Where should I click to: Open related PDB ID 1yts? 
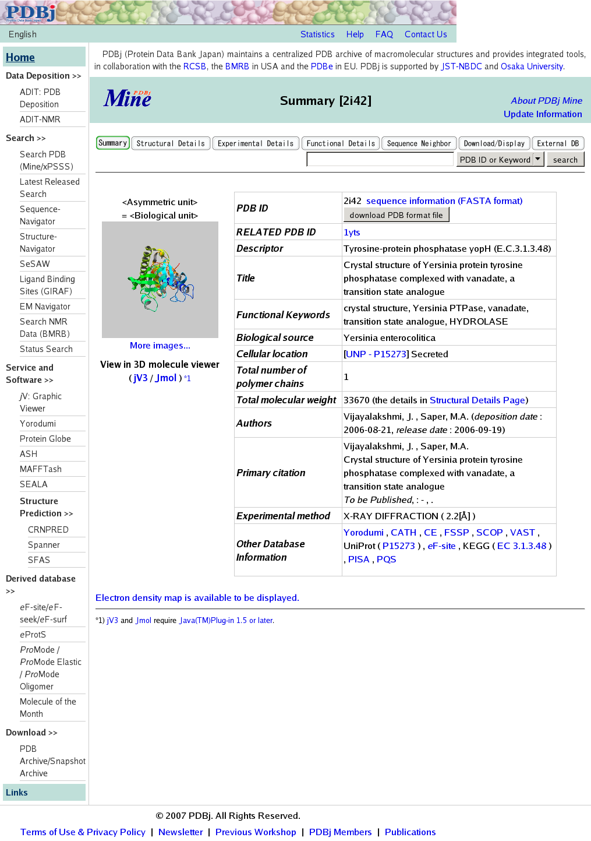(352, 232)
